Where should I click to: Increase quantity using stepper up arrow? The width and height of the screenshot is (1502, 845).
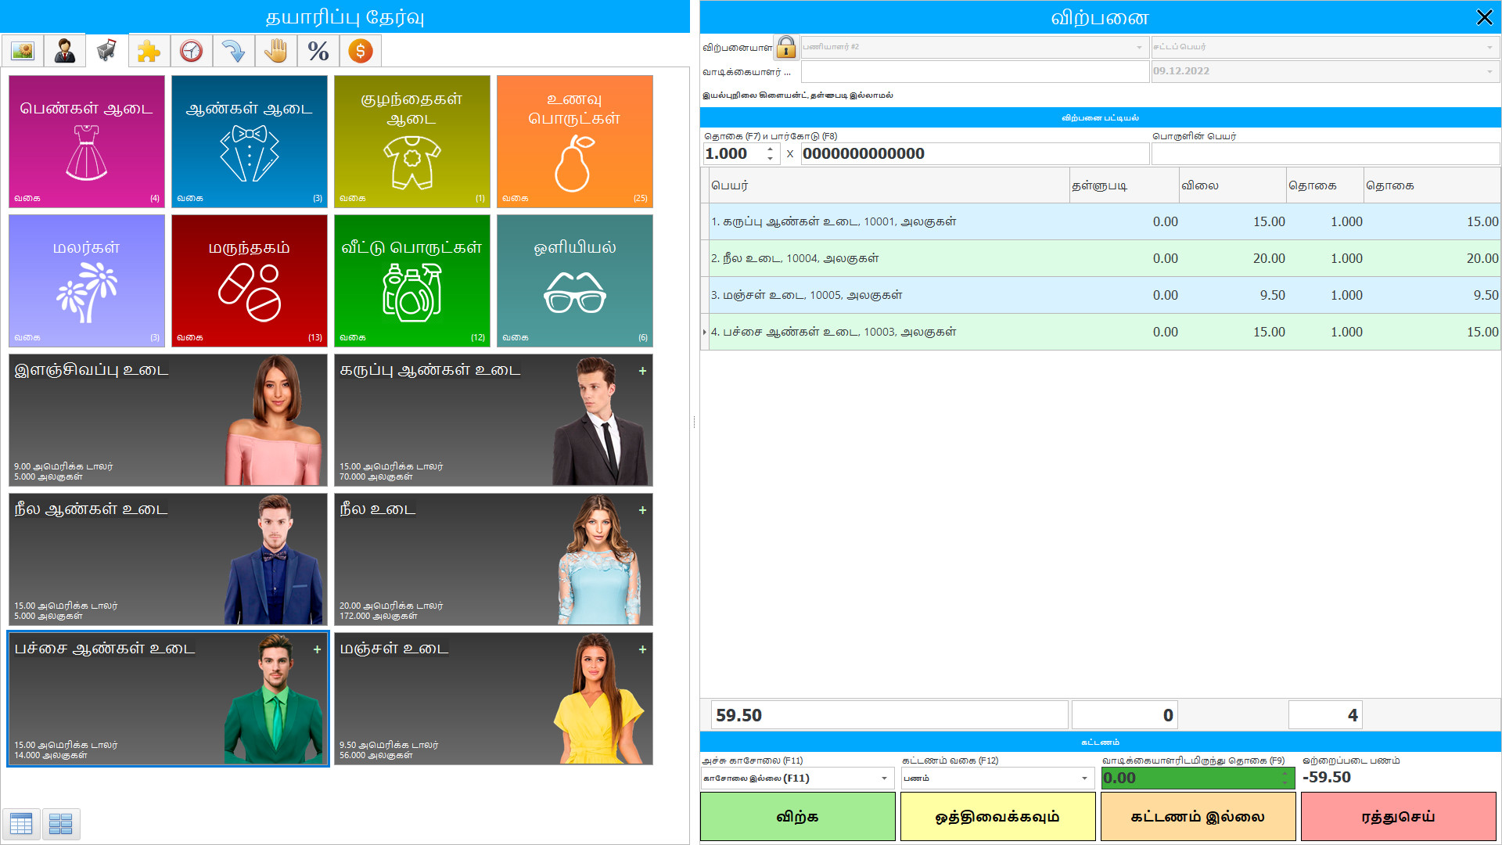771,149
